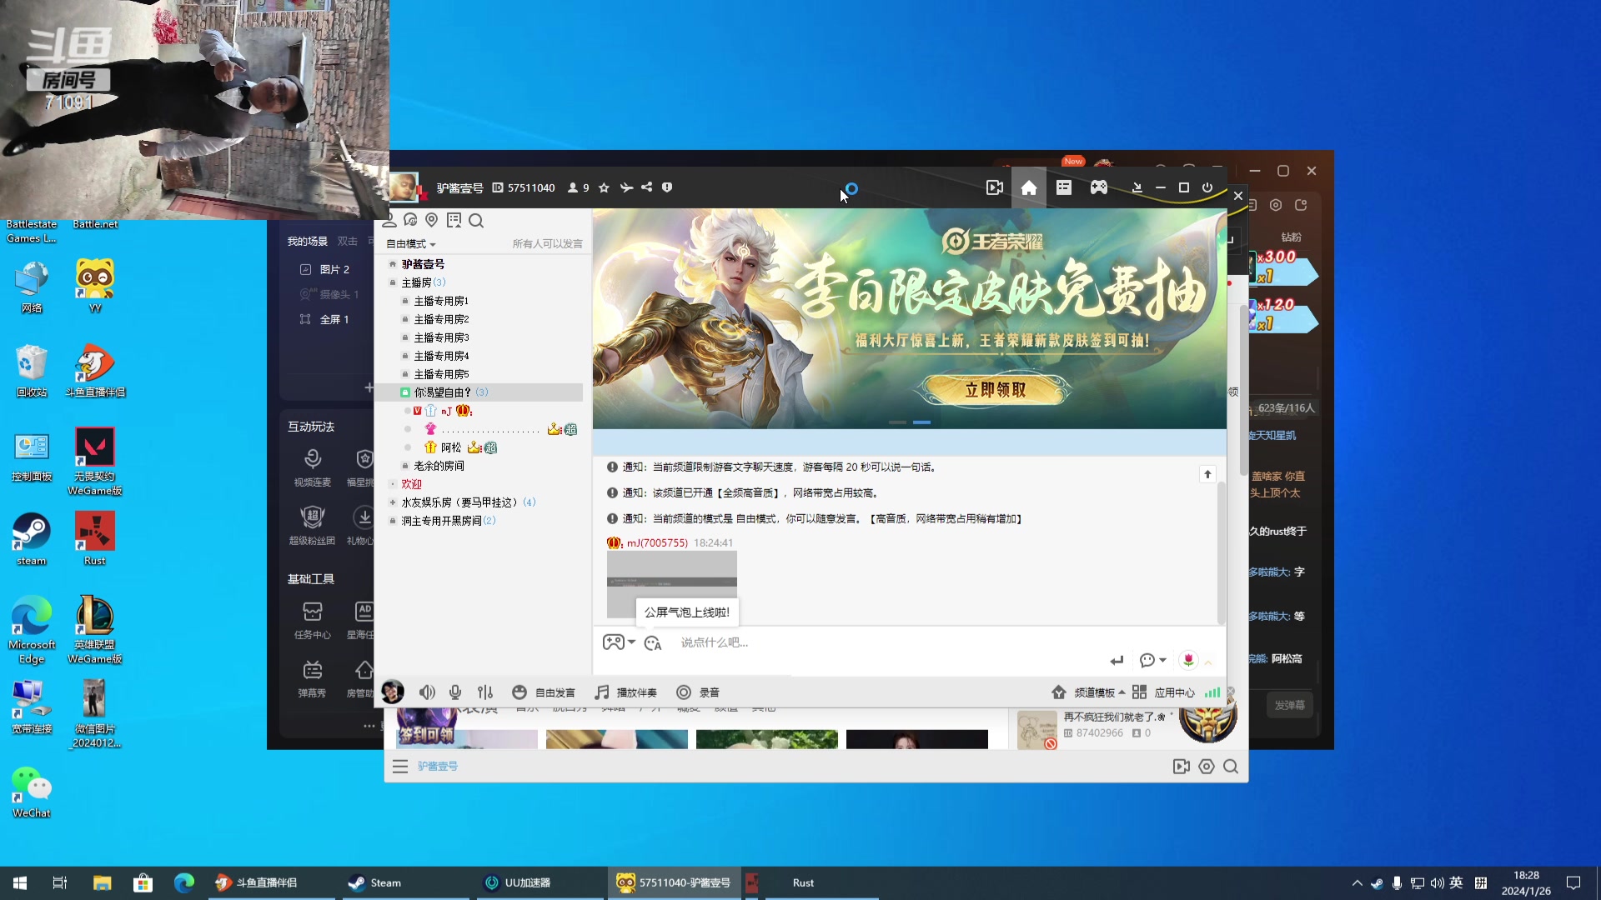Open the channel search magnifier icon
The image size is (1601, 900).
tap(476, 221)
